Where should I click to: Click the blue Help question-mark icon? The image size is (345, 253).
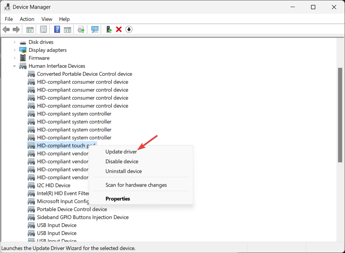[x=57, y=29]
